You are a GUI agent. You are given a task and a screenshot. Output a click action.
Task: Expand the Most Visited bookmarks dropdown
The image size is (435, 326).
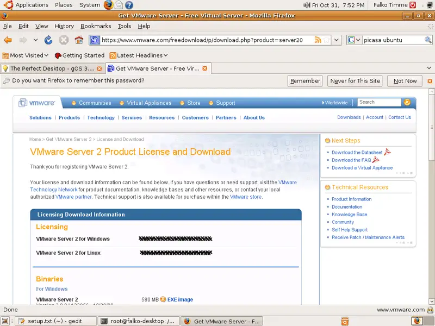46,55
